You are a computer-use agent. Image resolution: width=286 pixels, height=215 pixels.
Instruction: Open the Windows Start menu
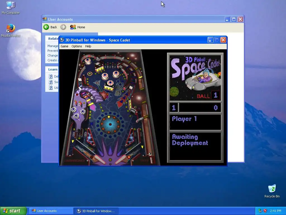pyautogui.click(x=13, y=211)
